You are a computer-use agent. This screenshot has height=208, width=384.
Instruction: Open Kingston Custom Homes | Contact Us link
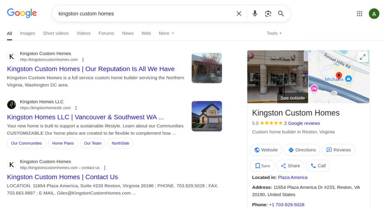point(63,177)
